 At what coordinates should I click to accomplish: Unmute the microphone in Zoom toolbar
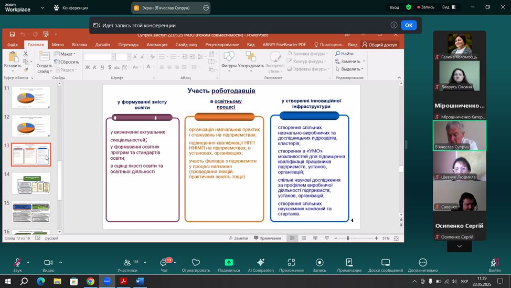[17, 263]
